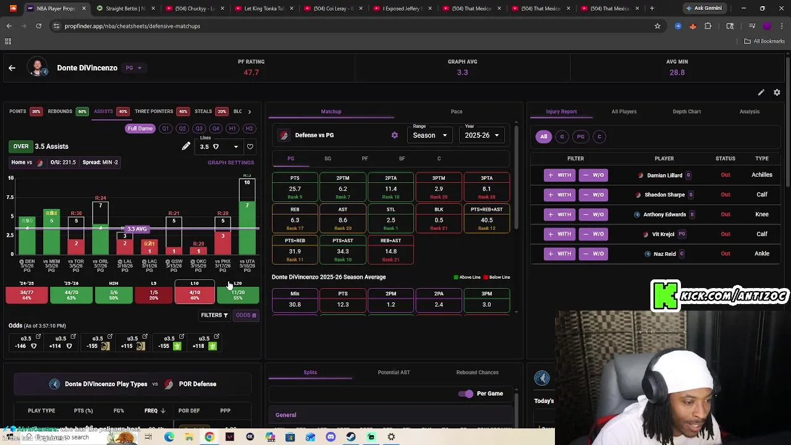Select the H1 period filter
Image resolution: width=791 pixels, height=445 pixels.
click(232, 129)
